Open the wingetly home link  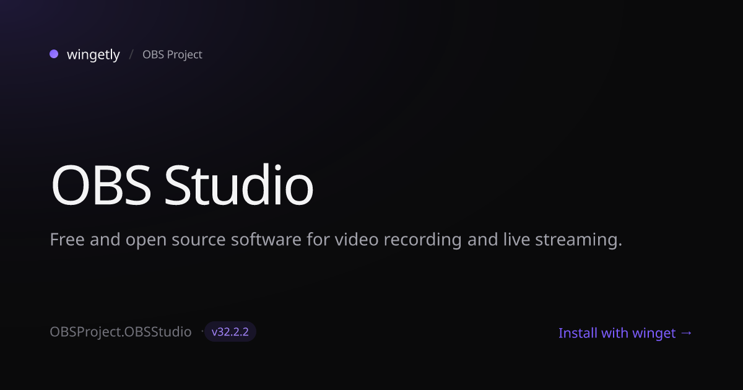pos(93,54)
